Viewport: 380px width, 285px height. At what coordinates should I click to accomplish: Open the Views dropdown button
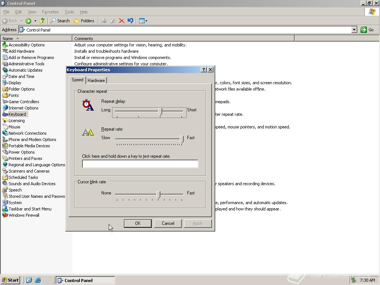tap(143, 21)
